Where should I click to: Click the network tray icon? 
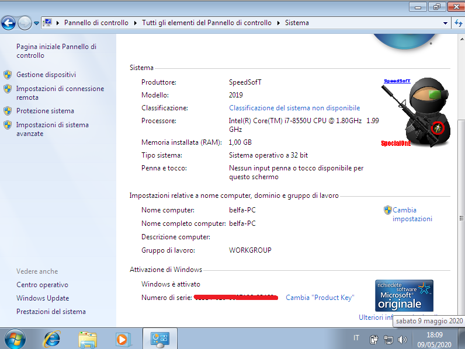[x=388, y=340]
